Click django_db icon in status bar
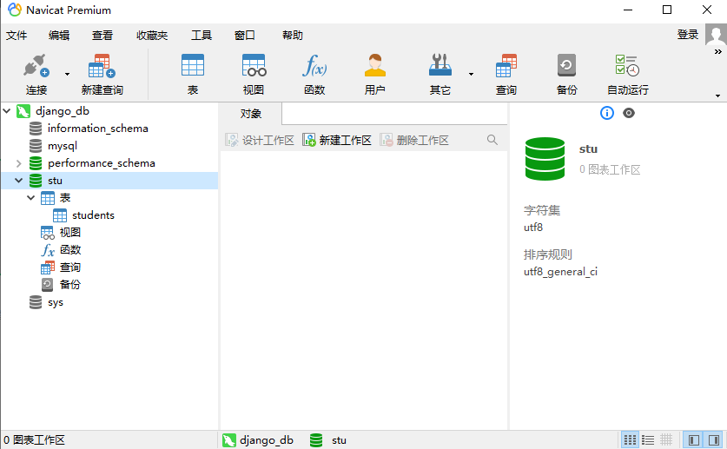 [x=229, y=440]
